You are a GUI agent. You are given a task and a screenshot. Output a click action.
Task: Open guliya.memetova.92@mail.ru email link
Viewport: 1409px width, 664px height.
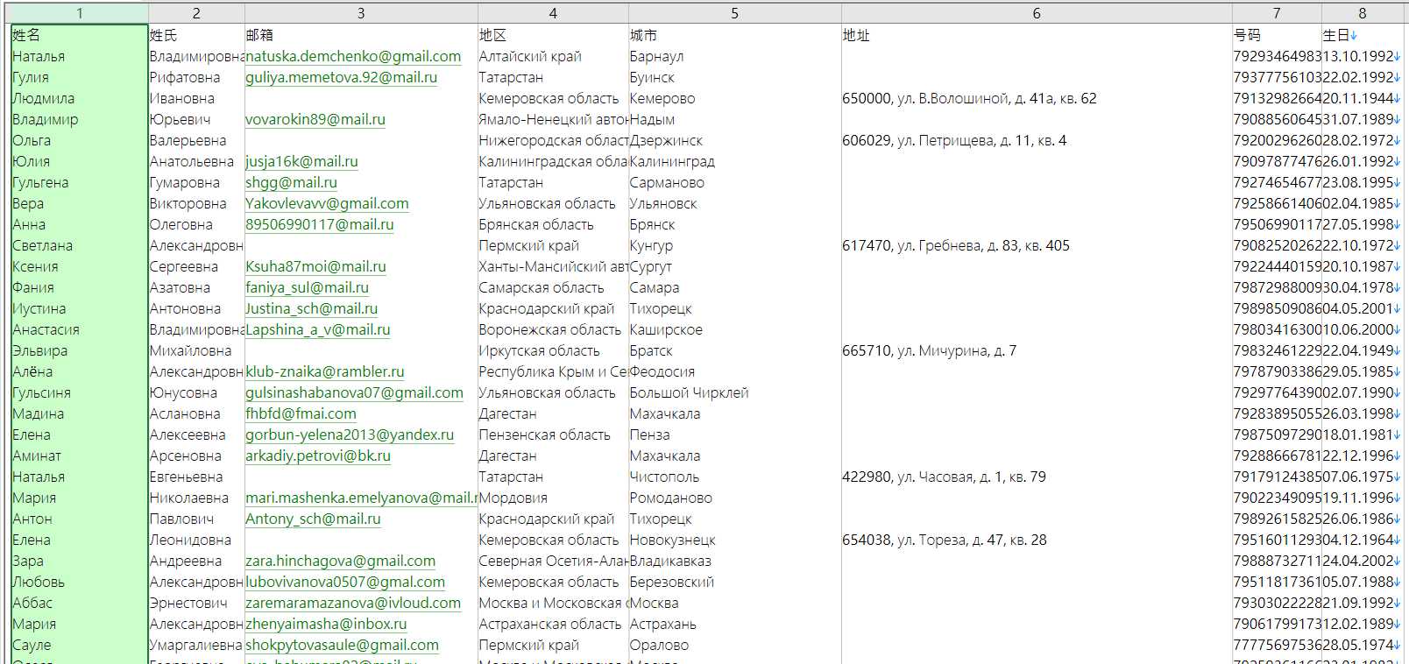(341, 77)
